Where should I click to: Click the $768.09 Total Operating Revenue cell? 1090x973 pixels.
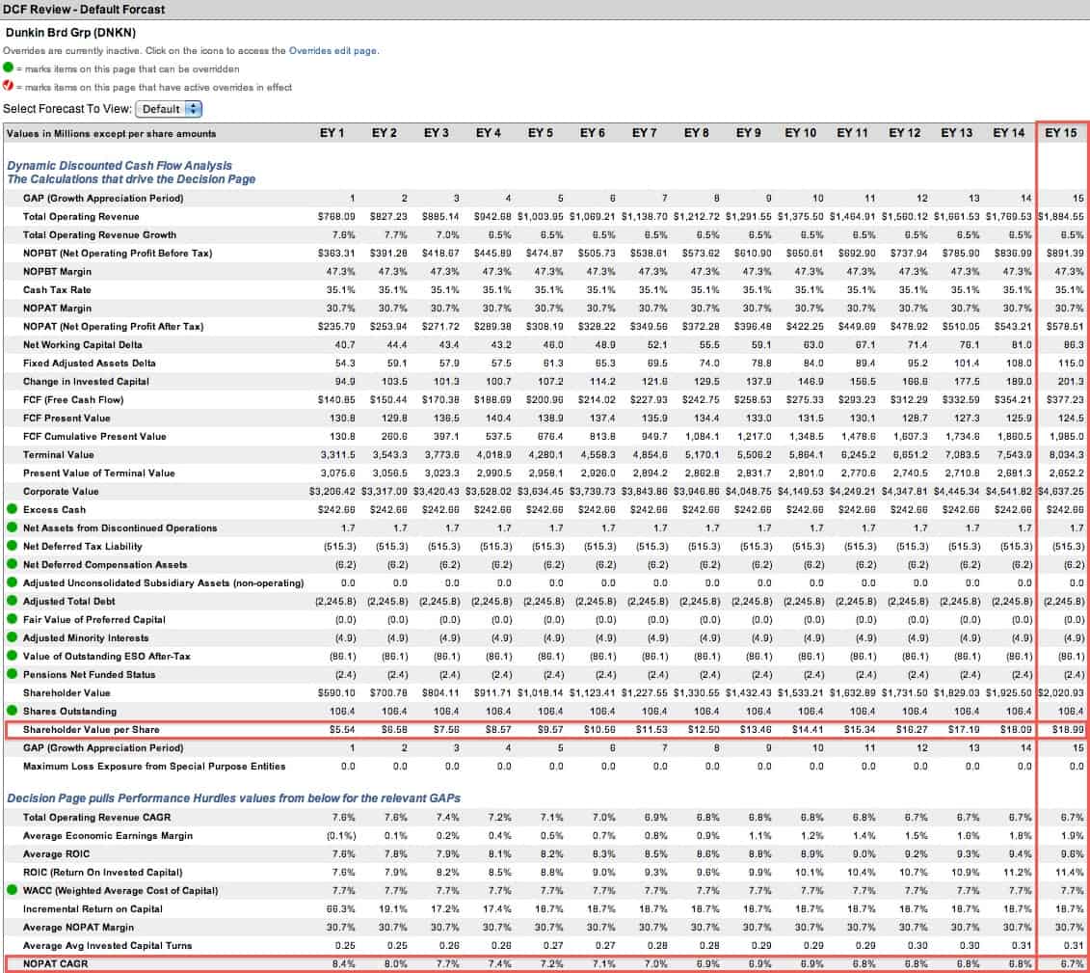click(x=336, y=217)
